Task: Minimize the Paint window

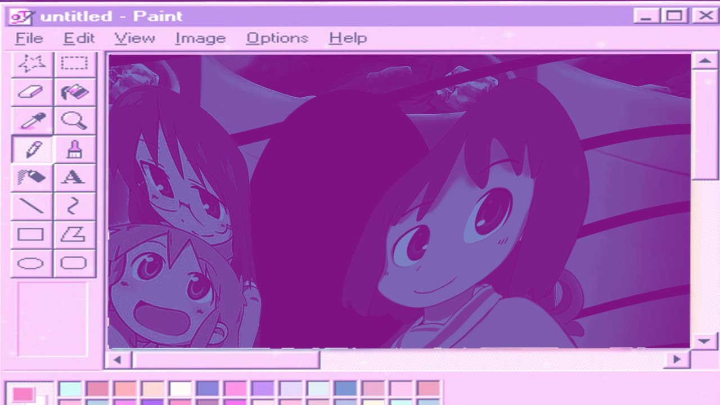Action: (646, 16)
